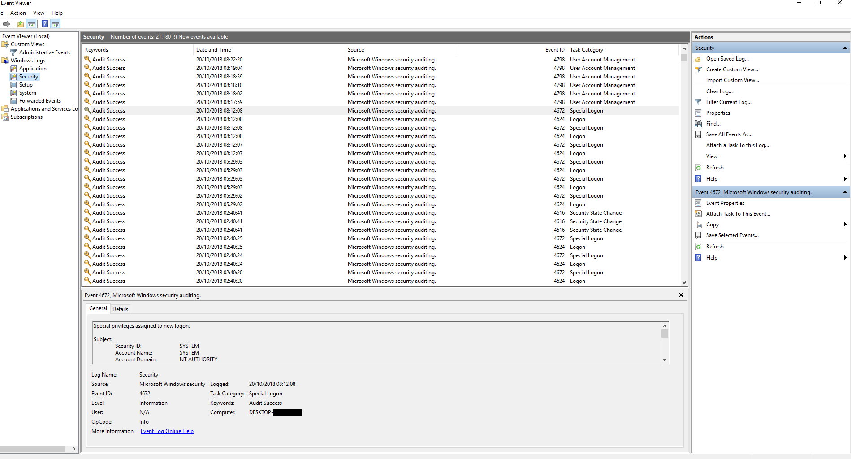
Task: Select the 08:19:04 event 4798 row
Action: [381, 68]
